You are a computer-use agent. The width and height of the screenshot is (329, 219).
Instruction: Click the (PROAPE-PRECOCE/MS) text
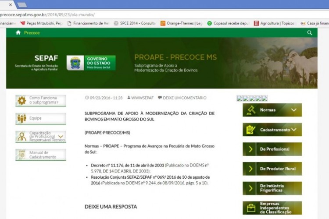107,133
